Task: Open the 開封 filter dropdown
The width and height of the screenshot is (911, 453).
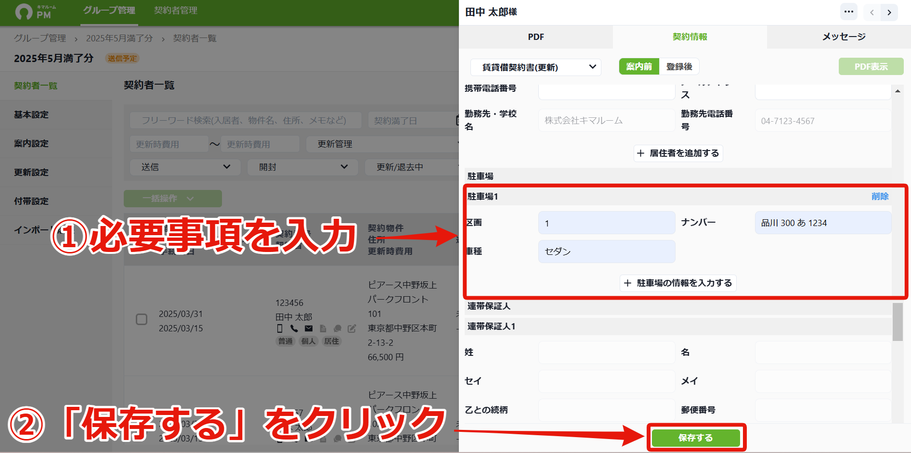Action: [x=302, y=167]
